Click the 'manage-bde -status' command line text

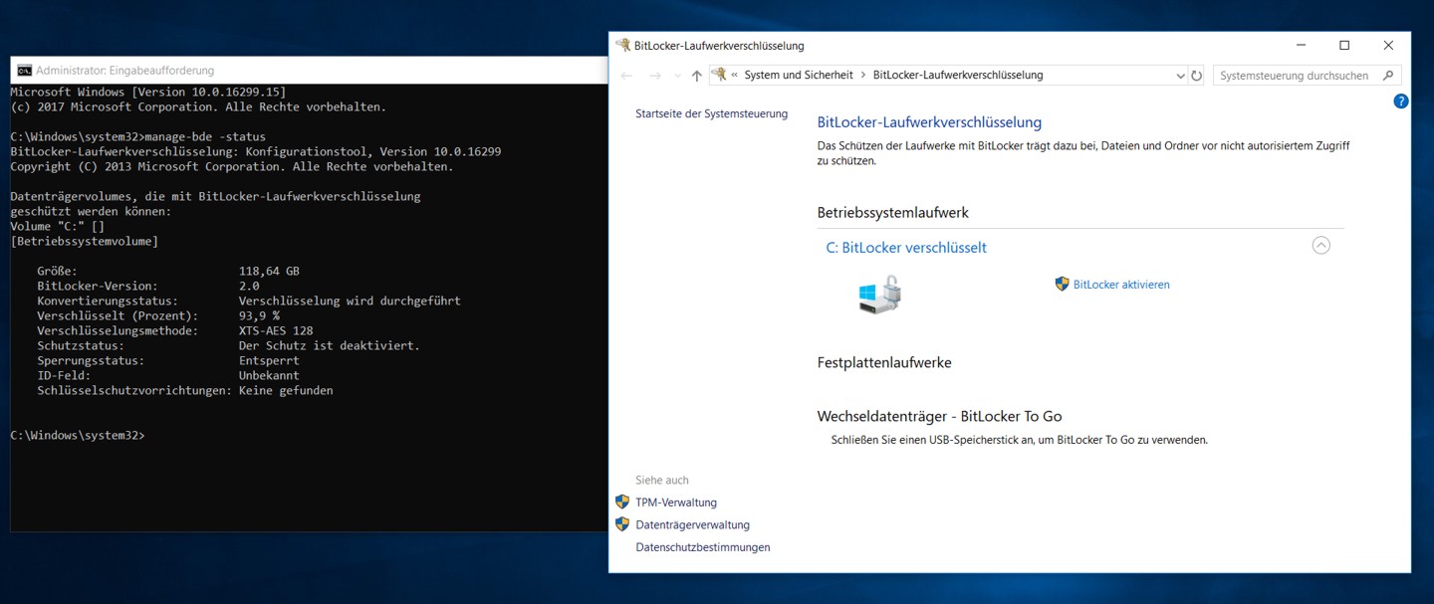pos(205,136)
